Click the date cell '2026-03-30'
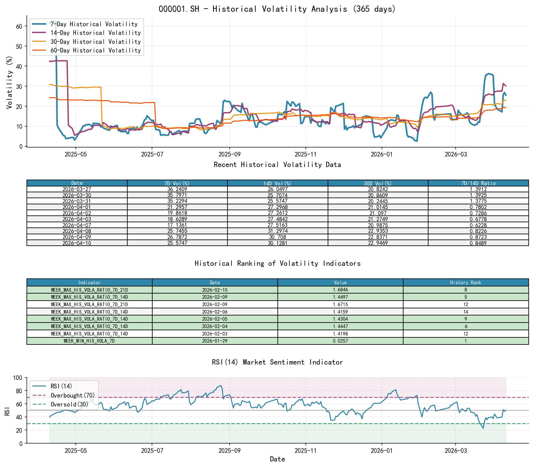 pos(77,195)
